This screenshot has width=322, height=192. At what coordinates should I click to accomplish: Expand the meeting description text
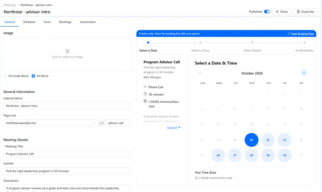(x=173, y=127)
